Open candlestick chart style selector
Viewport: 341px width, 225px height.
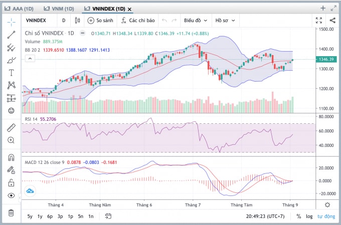[77, 21]
